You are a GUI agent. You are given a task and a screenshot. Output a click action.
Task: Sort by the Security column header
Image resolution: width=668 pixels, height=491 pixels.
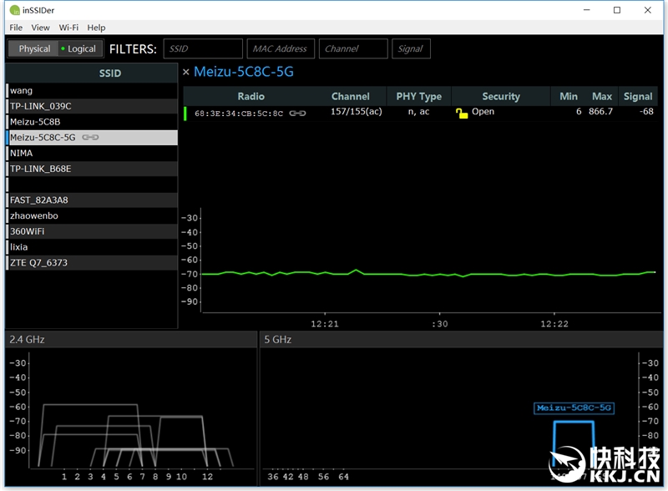coord(501,96)
